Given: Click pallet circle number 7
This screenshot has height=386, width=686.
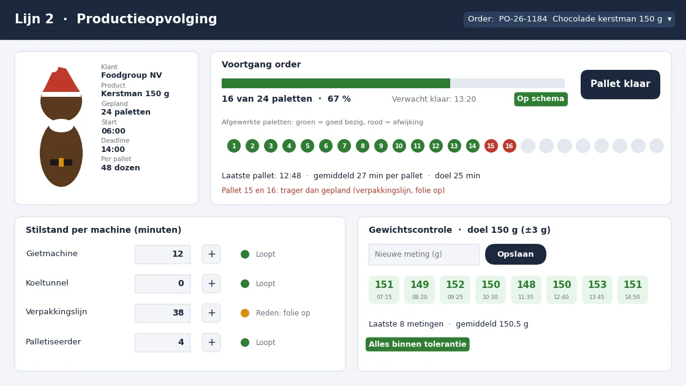Looking at the screenshot, I should pos(344,146).
